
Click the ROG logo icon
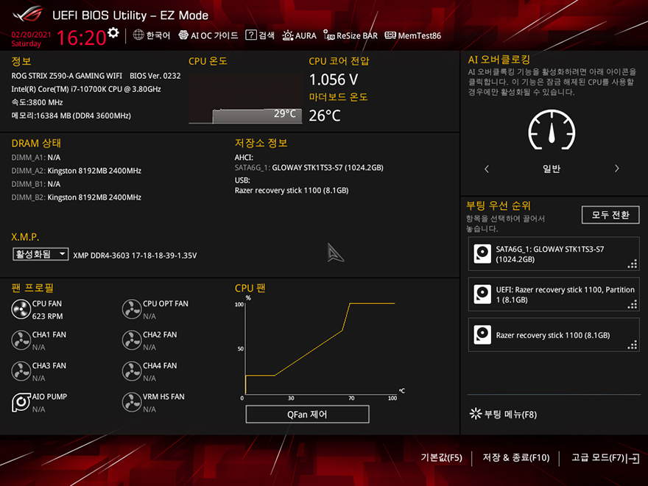click(28, 15)
